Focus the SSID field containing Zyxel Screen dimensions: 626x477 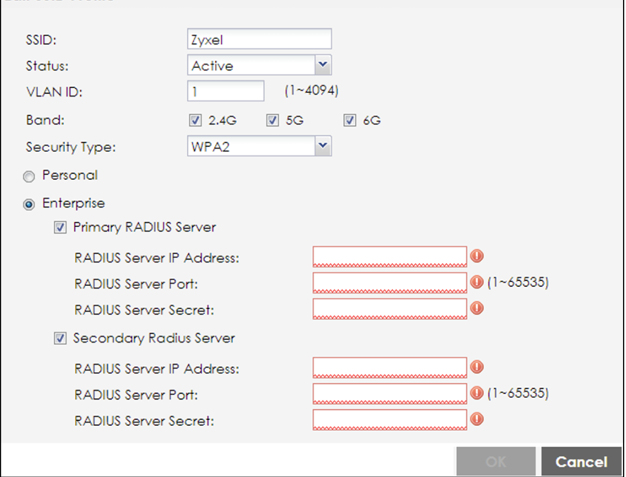coord(259,39)
